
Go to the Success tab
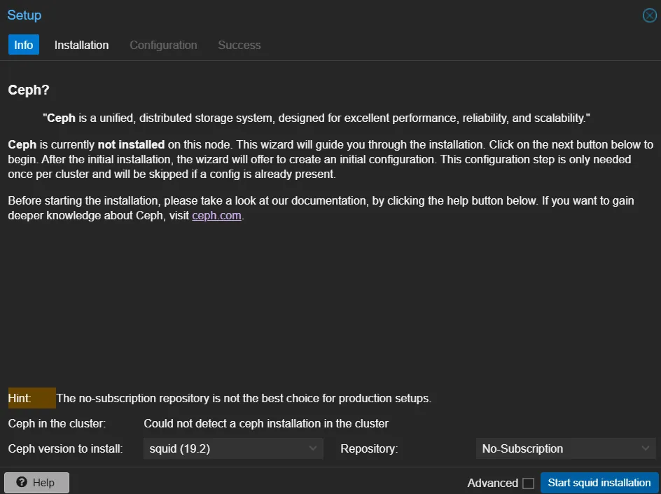point(239,45)
